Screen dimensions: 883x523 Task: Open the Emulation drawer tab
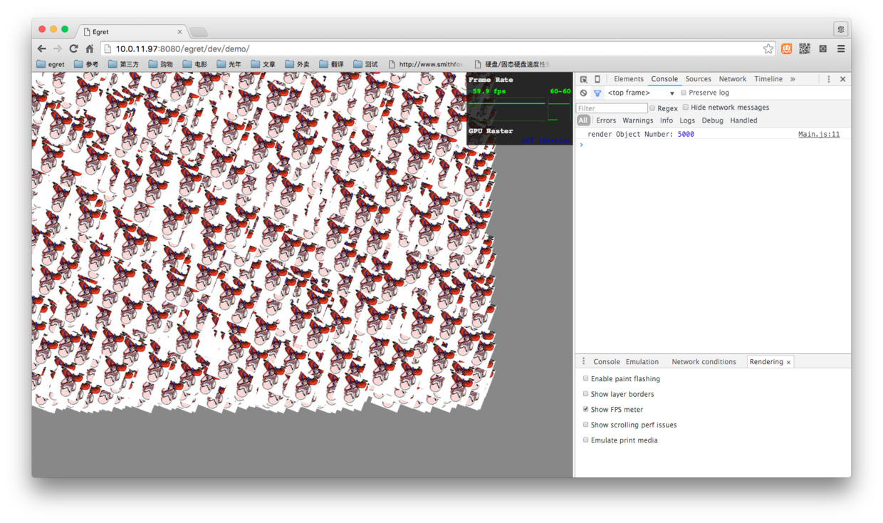point(642,362)
